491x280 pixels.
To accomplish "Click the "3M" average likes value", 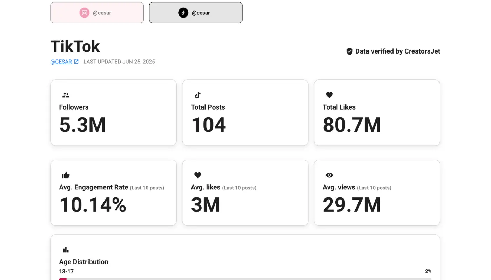I will (206, 205).
